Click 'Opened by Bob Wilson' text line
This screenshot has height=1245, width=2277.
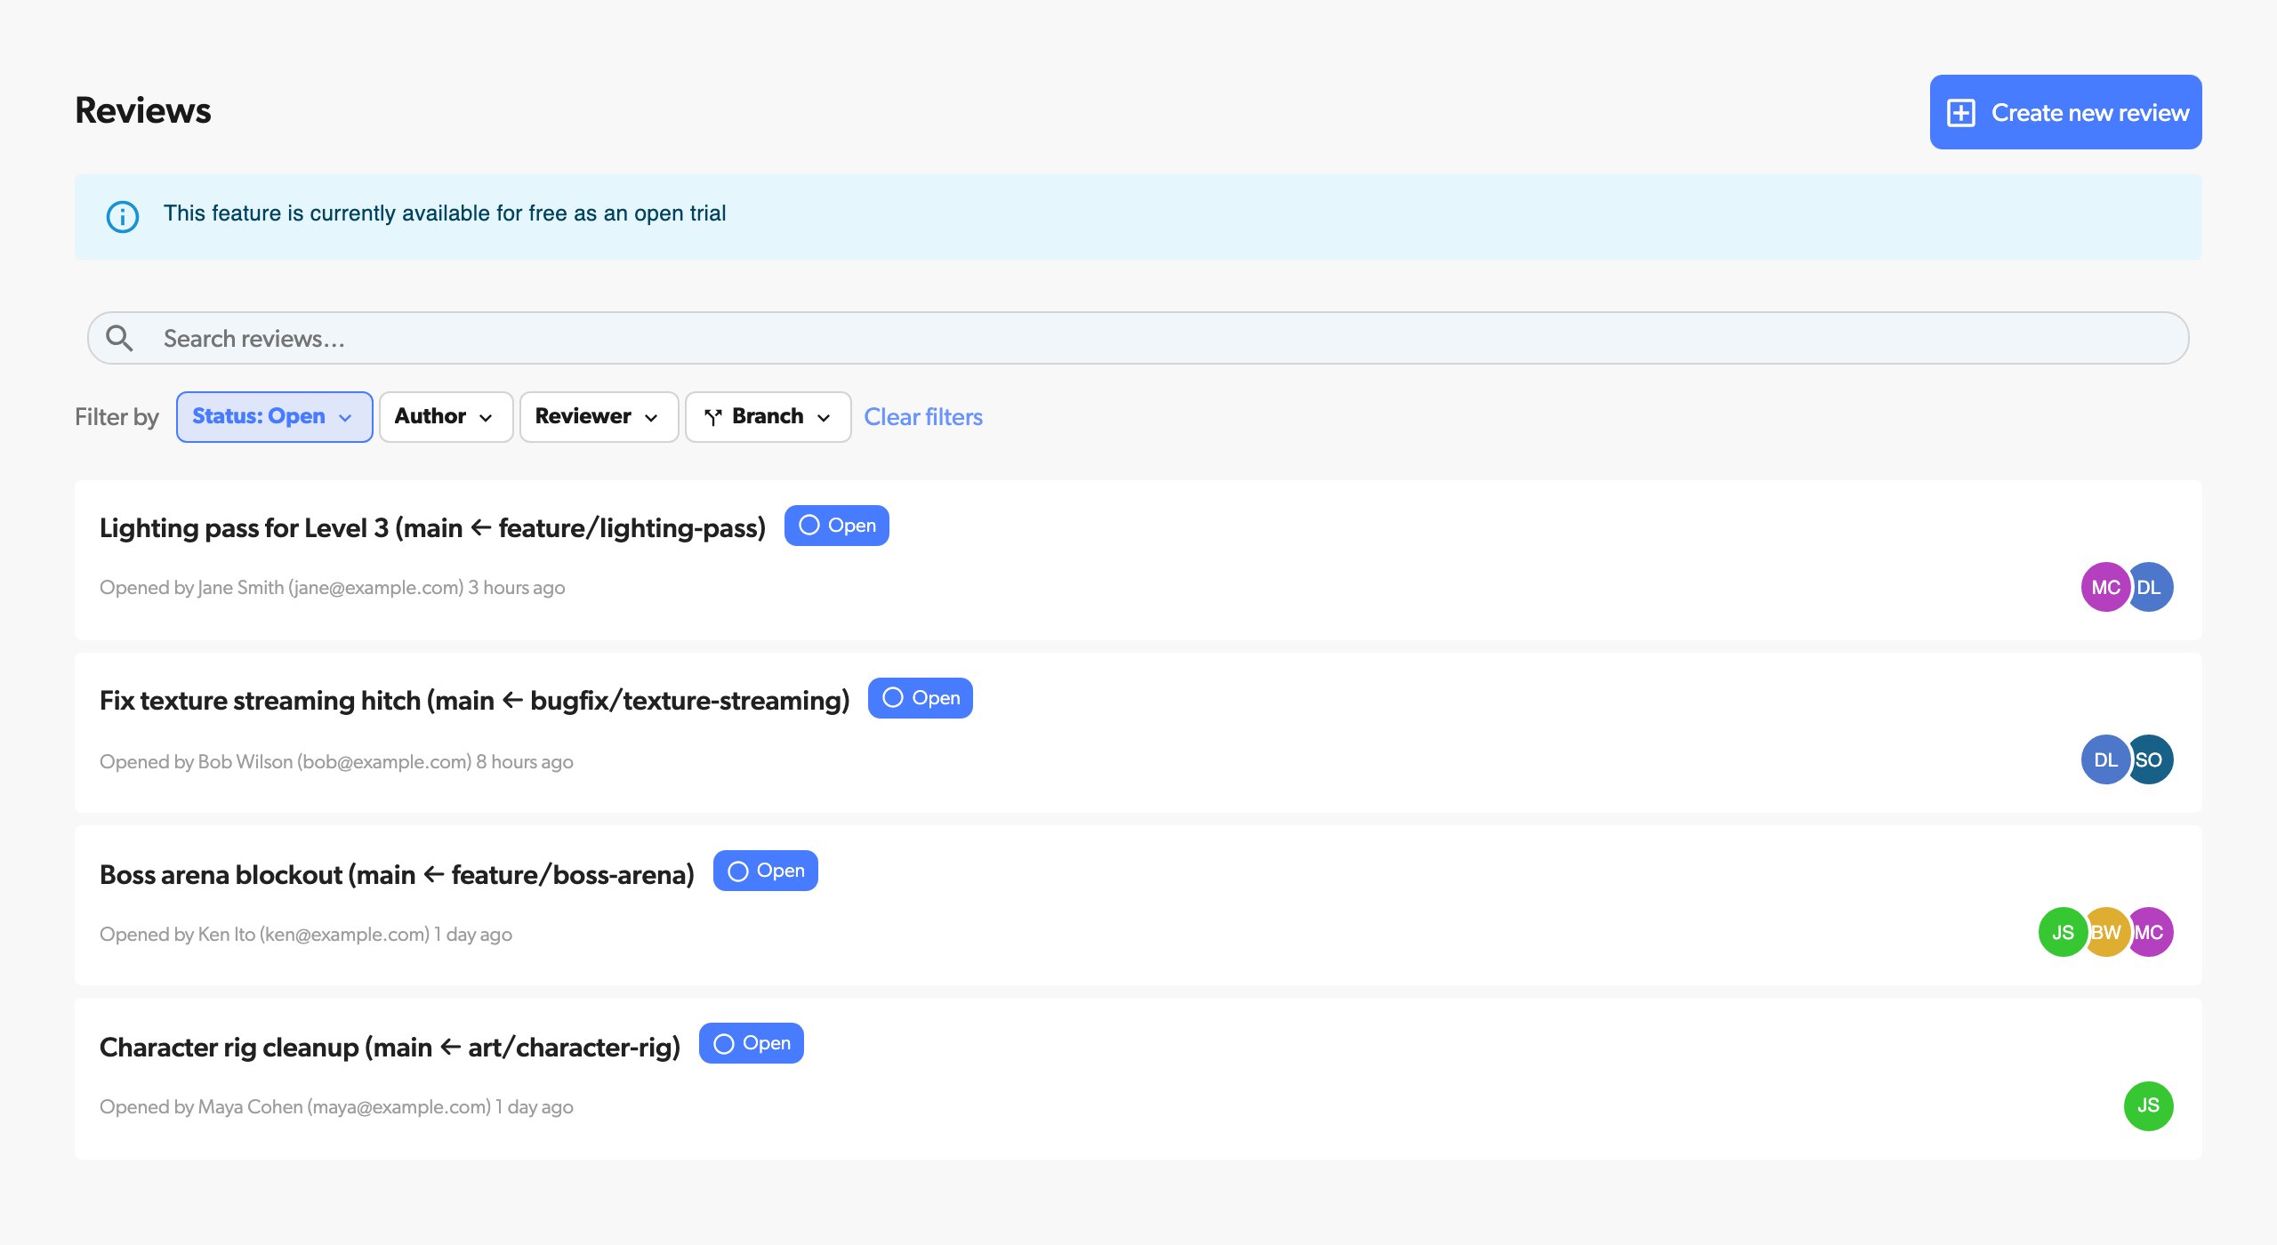(336, 762)
